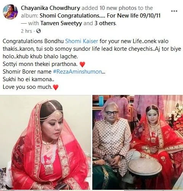This screenshot has height=191, width=183.
Task: Click Chayanika Chowdhury's profile picture
Action: pyautogui.click(x=10, y=11)
